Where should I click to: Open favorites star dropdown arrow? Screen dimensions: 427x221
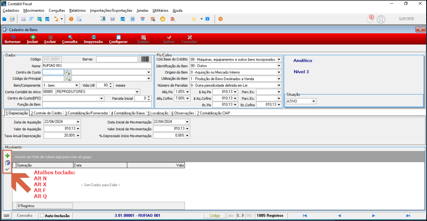click(201, 19)
